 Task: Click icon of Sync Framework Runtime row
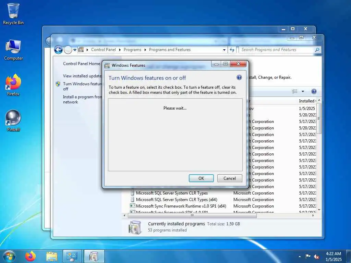tap(133, 206)
